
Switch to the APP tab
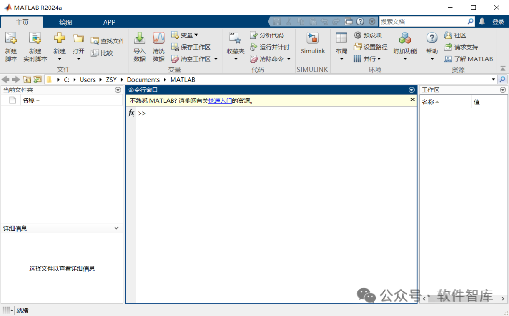click(x=109, y=22)
